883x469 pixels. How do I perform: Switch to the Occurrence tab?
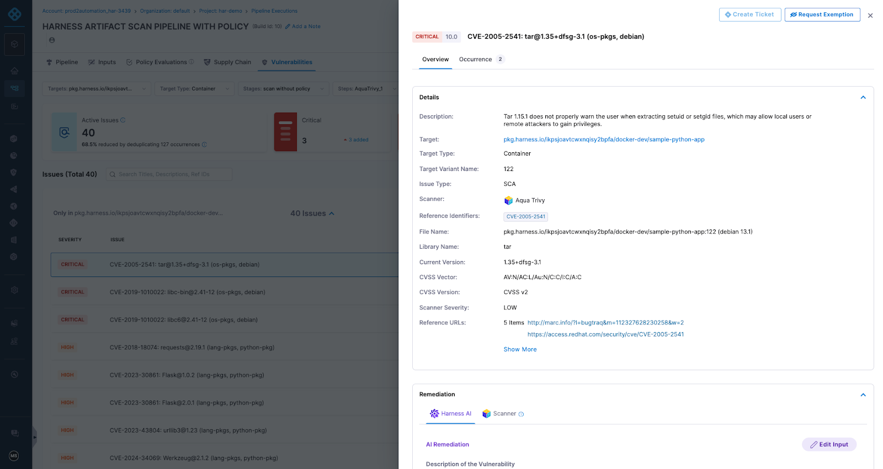coord(481,60)
